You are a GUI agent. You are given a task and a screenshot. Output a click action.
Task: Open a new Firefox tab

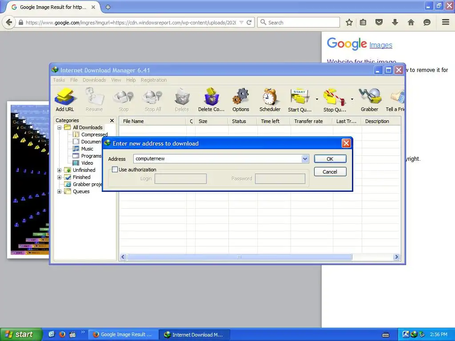108,7
